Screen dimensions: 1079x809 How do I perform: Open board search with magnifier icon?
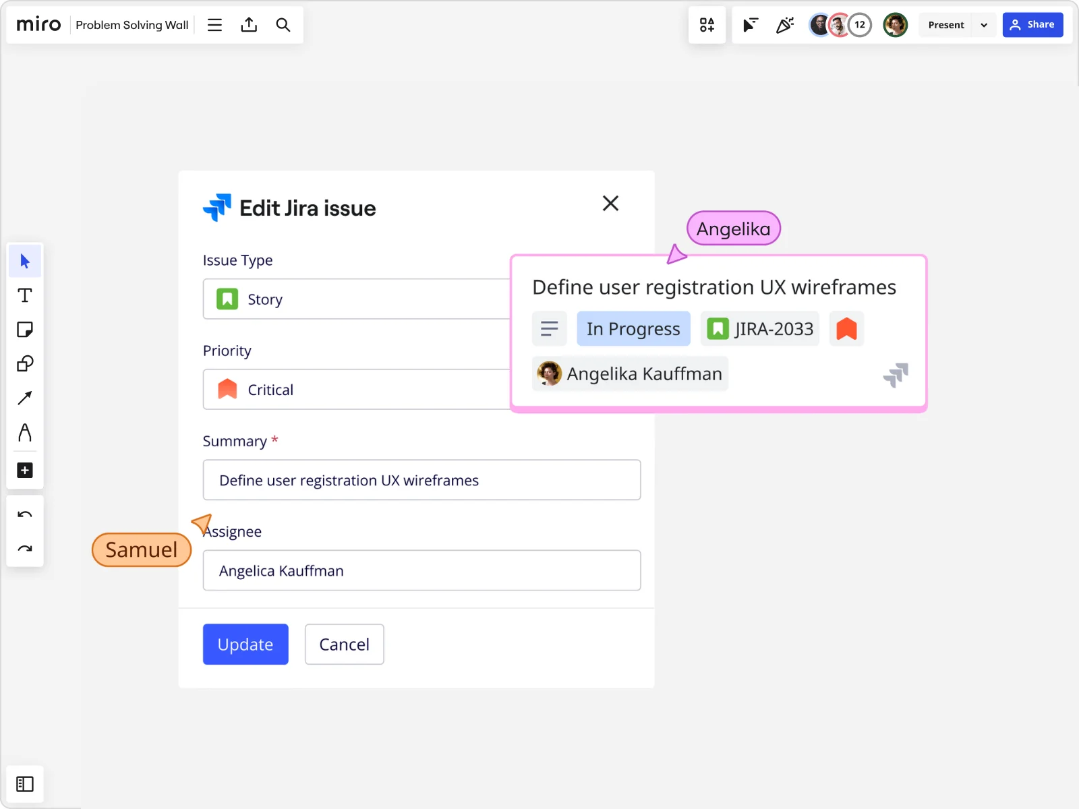(x=283, y=25)
